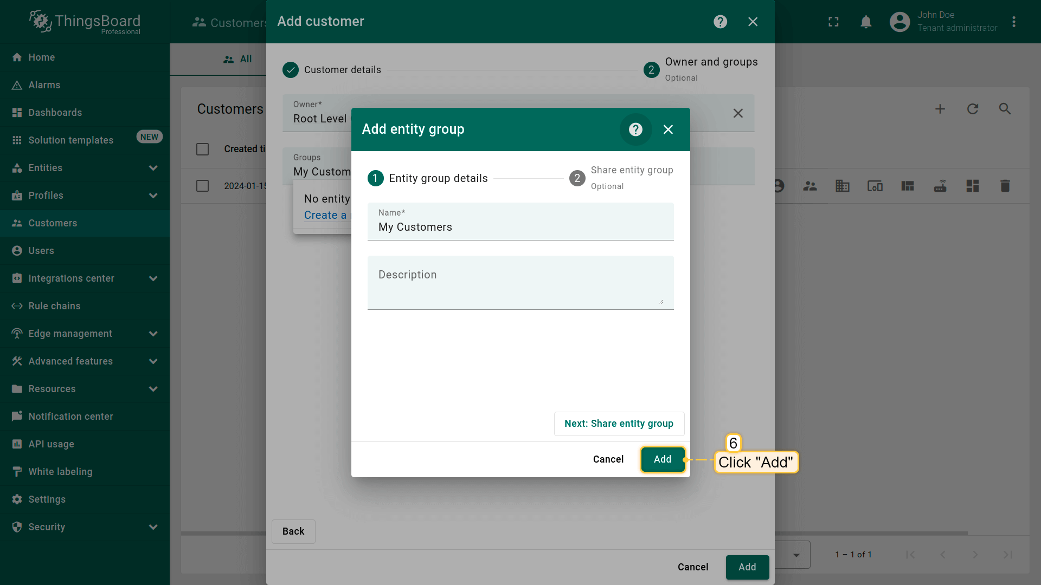Open the Notification center from sidebar

pos(70,417)
